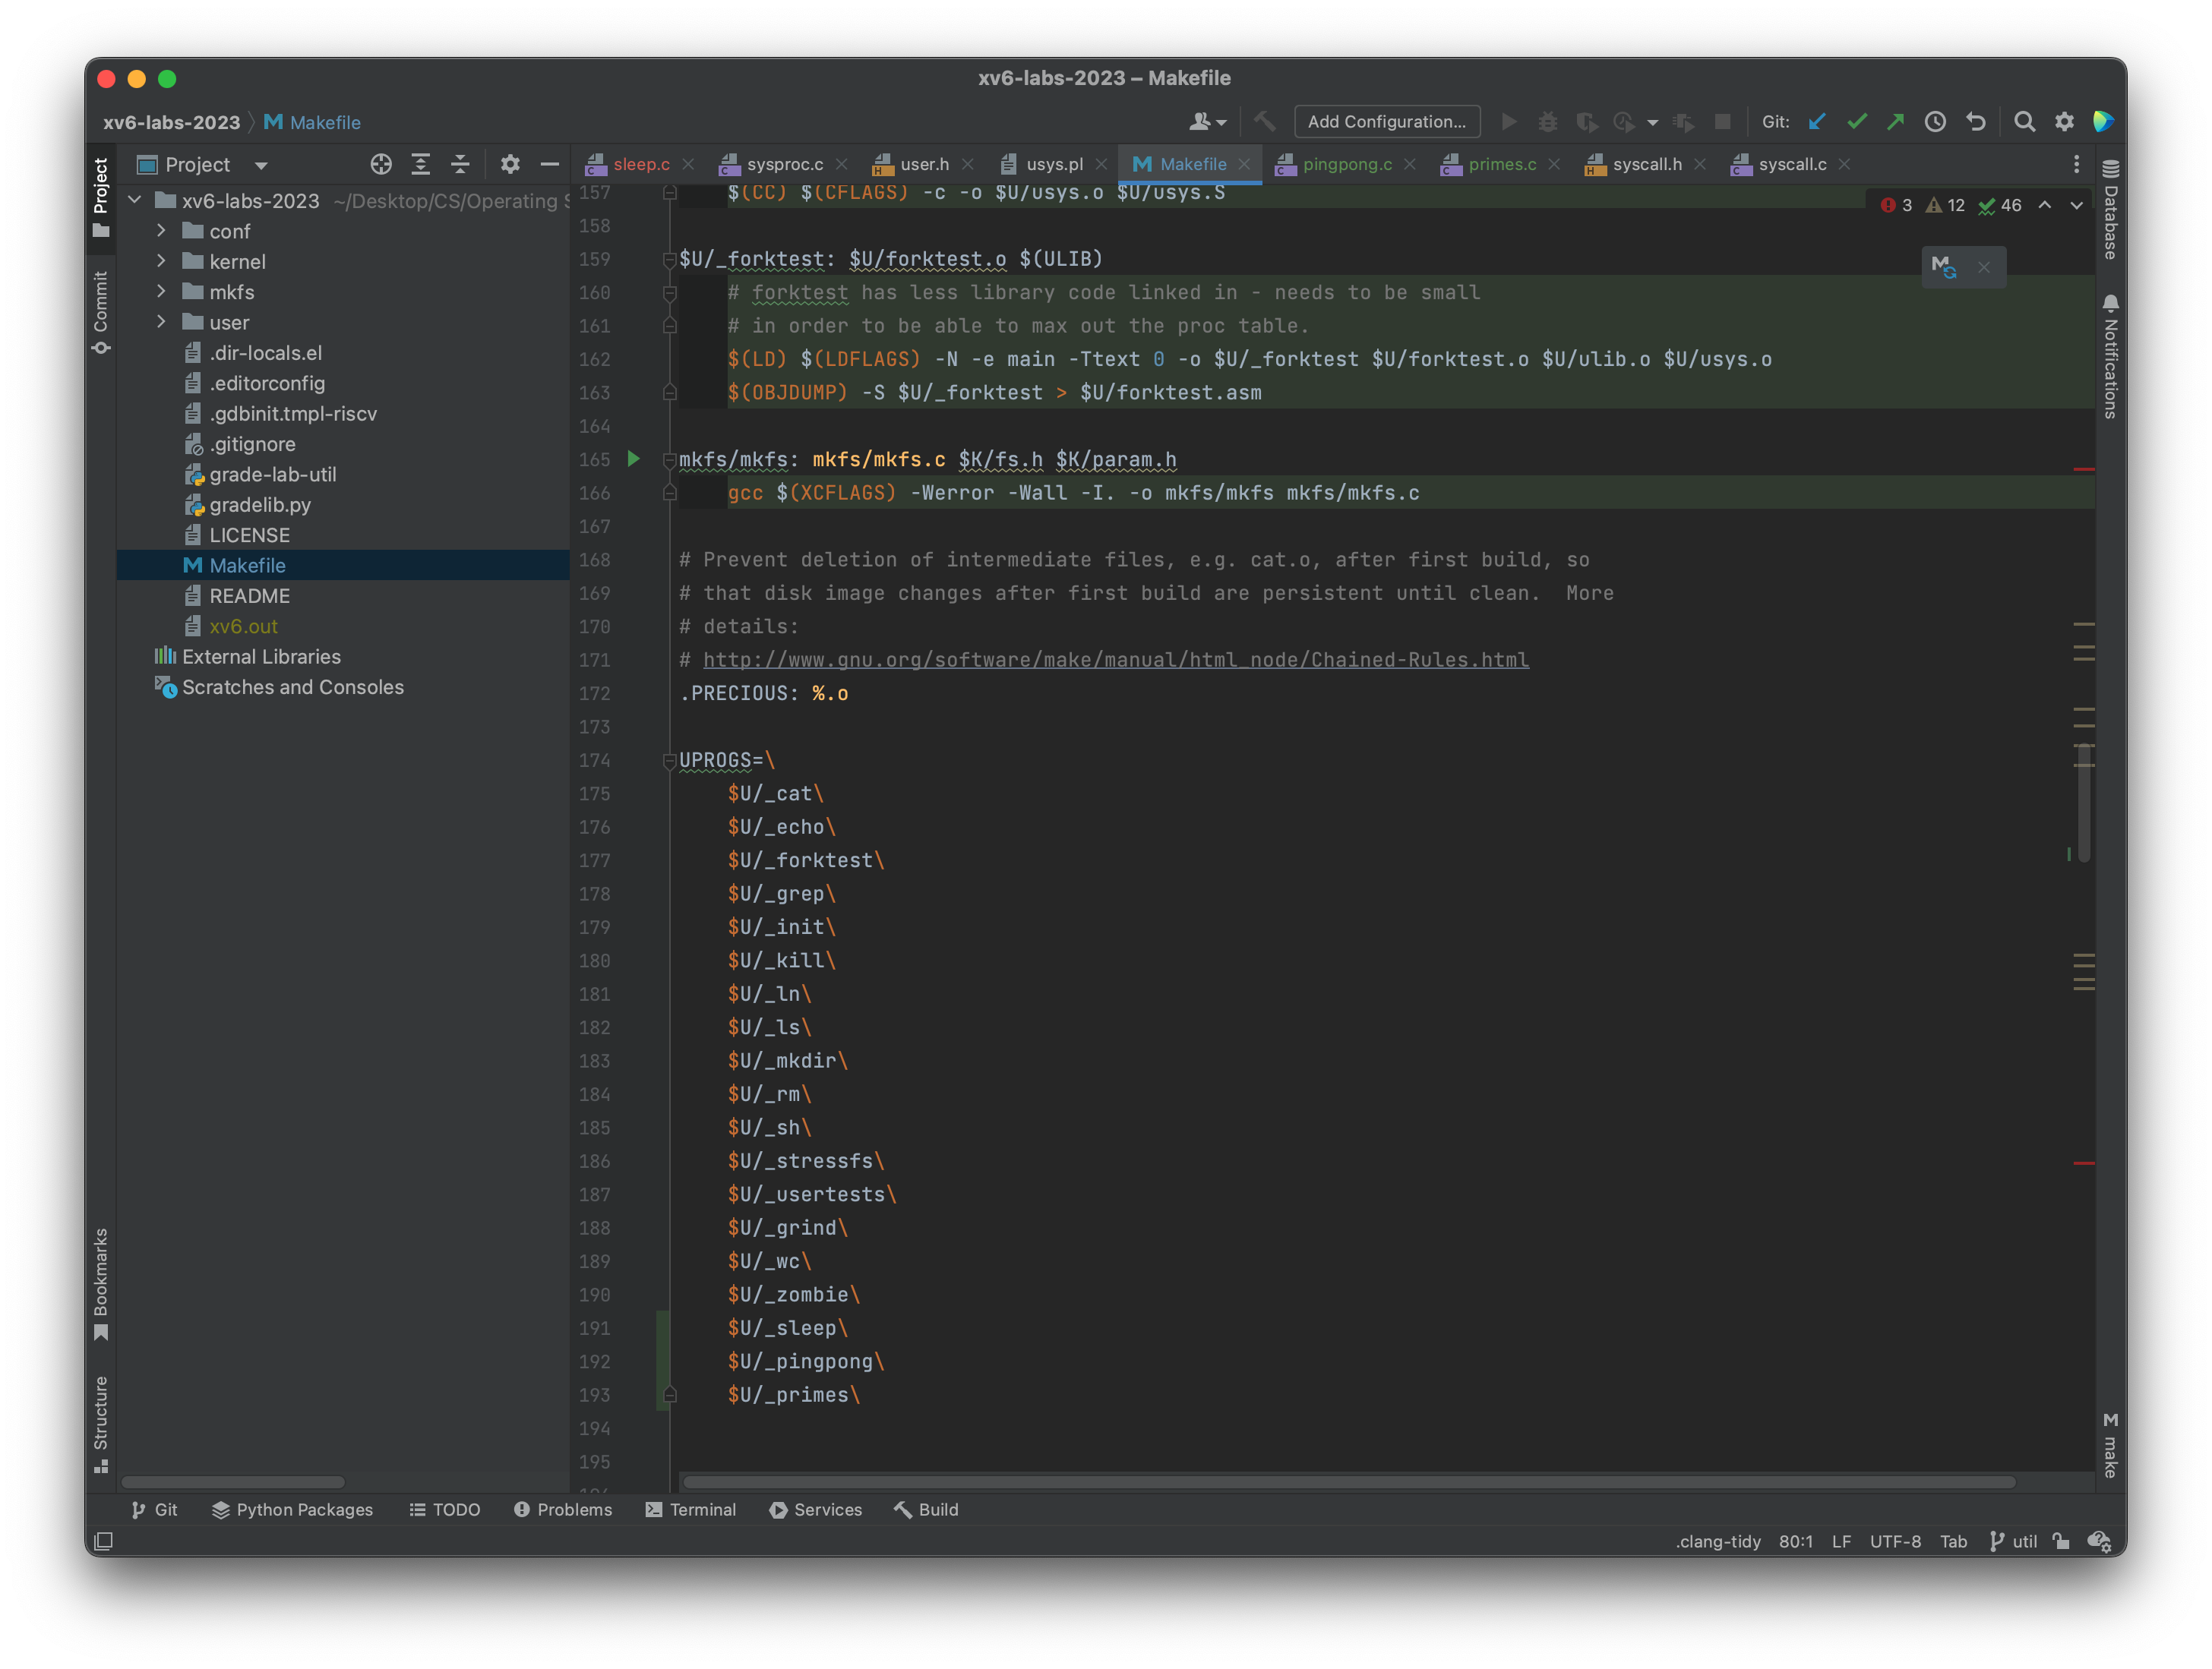
Task: Open the local history clock icon
Action: (x=1935, y=121)
